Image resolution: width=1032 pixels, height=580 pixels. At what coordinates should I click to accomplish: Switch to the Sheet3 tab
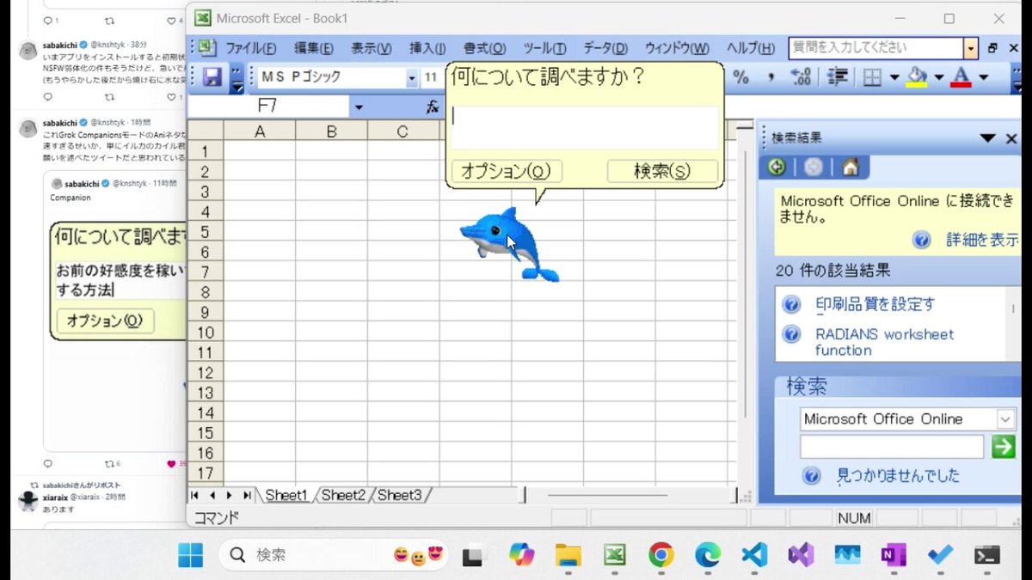pos(400,495)
